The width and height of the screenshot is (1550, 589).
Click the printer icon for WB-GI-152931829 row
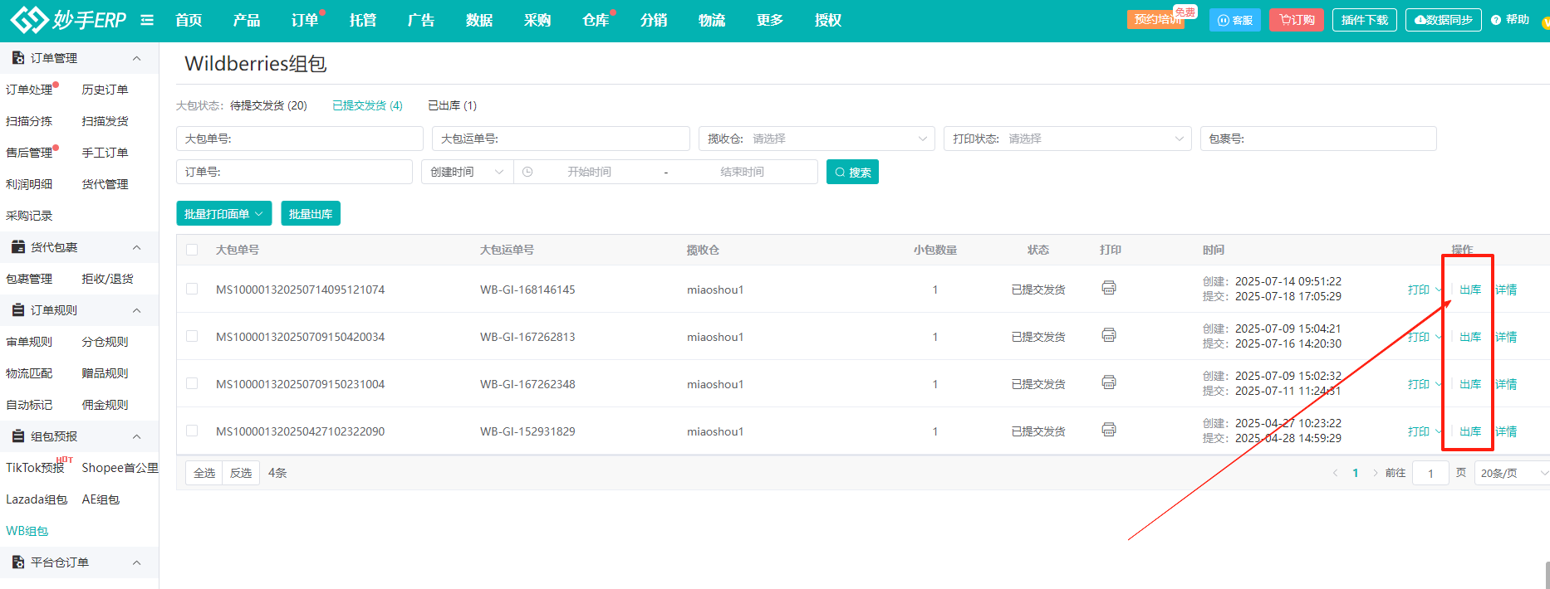point(1109,430)
